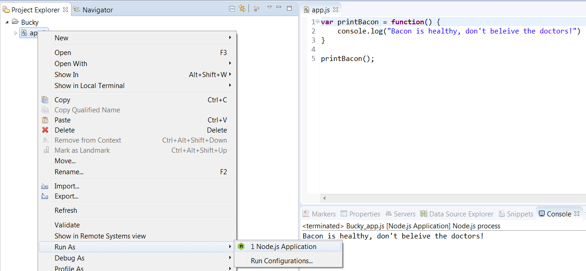Click the Paste icon in the context menu
This screenshot has height=271, width=586.
coord(45,120)
